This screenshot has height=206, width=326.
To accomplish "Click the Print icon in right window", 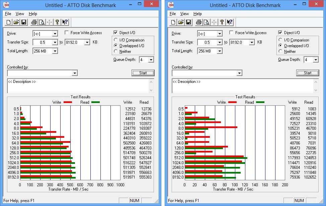I will pyautogui.click(x=199, y=22).
